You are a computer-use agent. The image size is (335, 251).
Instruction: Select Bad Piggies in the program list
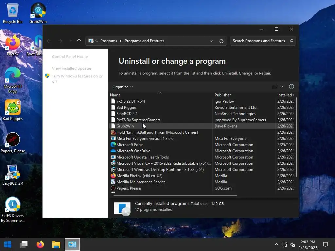coord(202,107)
